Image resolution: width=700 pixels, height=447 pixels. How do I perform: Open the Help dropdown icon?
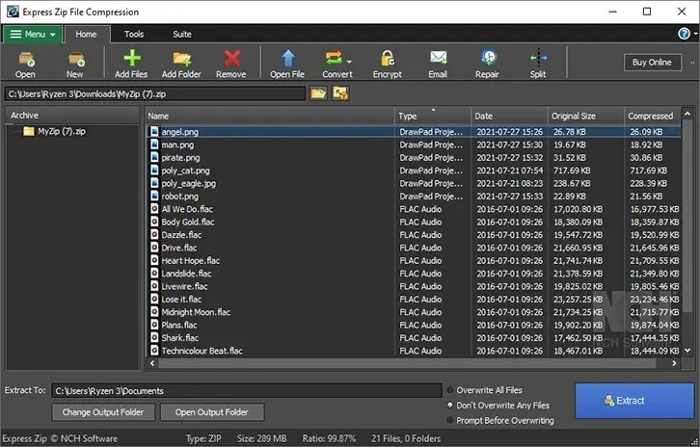(686, 34)
